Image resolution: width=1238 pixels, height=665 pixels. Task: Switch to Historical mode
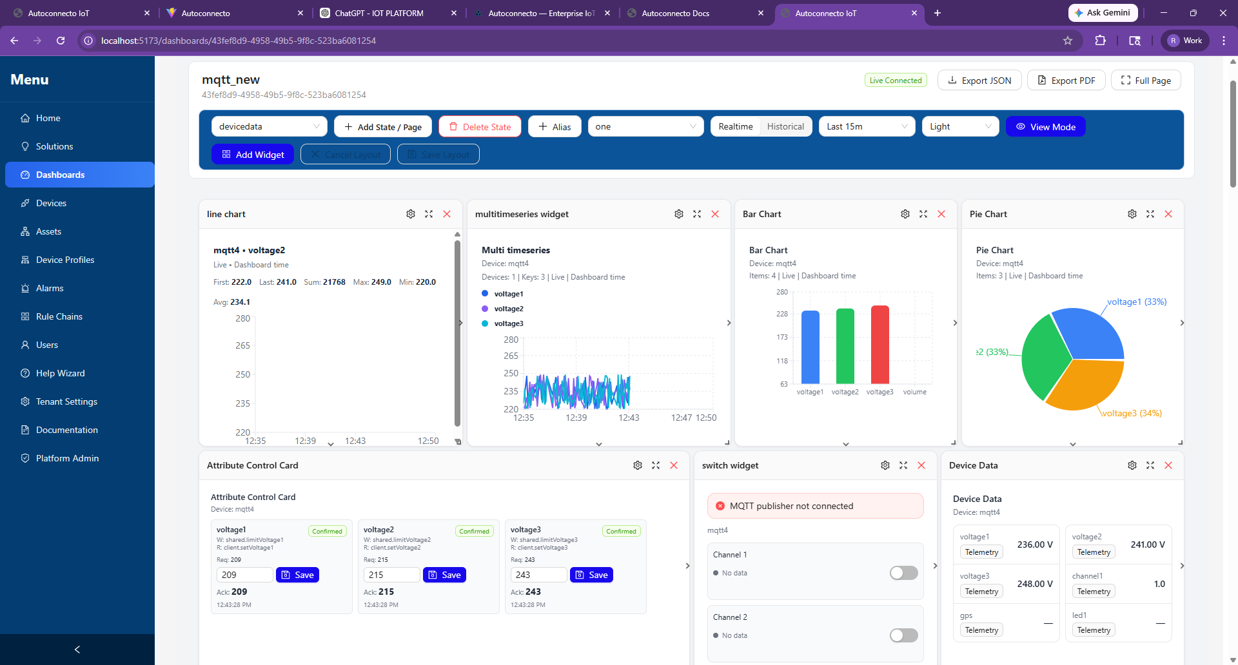[785, 127]
